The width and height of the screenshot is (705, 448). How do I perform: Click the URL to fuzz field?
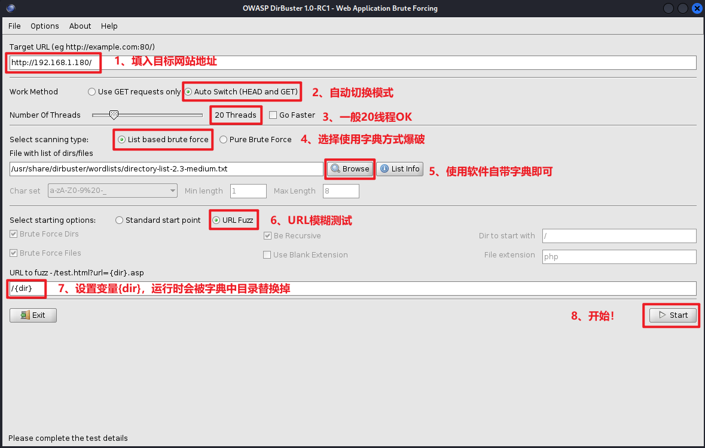coord(353,289)
